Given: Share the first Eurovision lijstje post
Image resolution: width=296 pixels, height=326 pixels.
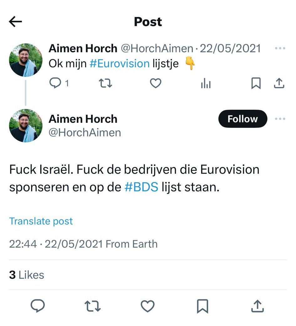Looking at the screenshot, I should tap(279, 83).
